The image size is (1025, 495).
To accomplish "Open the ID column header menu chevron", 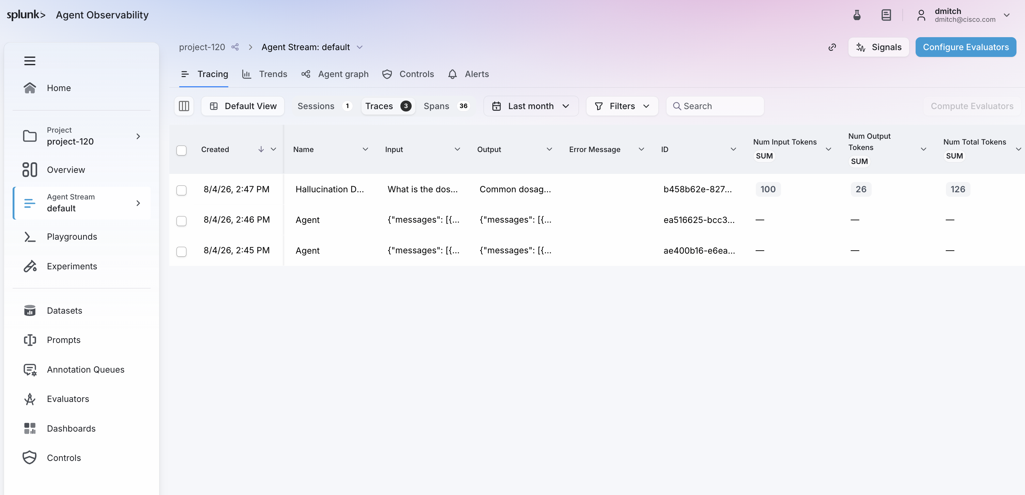I will [x=733, y=149].
